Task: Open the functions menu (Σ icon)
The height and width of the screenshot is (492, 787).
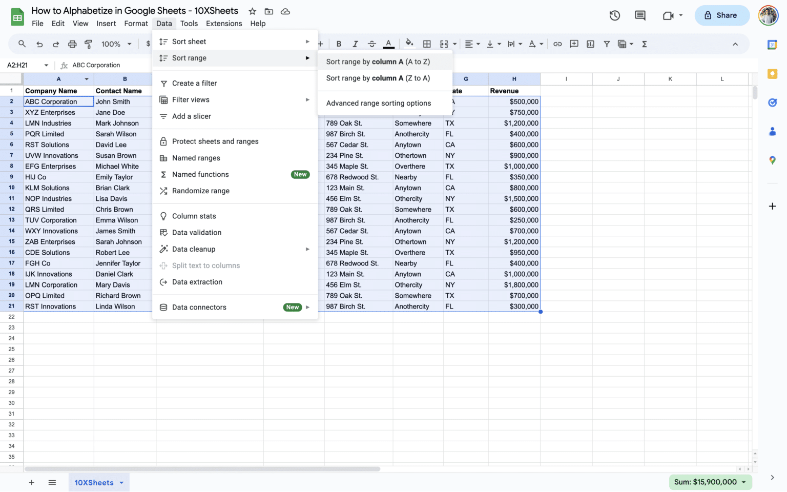Action: pyautogui.click(x=645, y=44)
